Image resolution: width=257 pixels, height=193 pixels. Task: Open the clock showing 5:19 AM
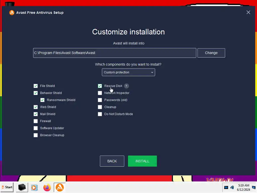click(x=243, y=187)
